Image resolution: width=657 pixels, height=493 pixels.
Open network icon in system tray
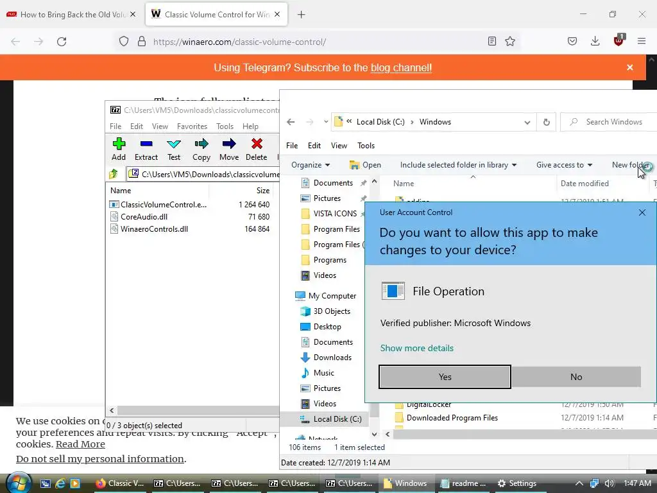(594, 483)
